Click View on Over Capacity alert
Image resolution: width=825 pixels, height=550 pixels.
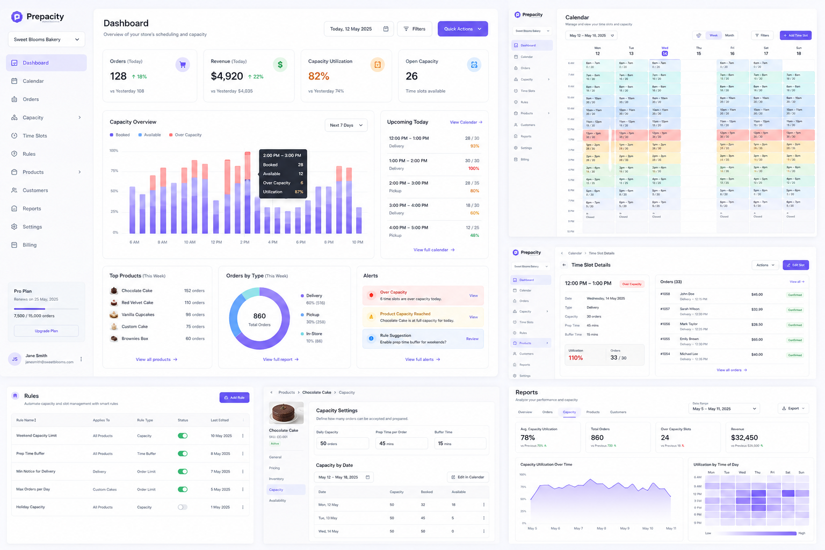pos(474,295)
